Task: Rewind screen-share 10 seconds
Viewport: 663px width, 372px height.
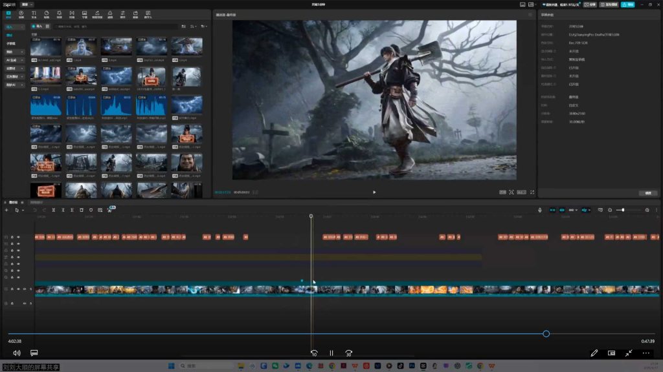Action: [x=314, y=353]
